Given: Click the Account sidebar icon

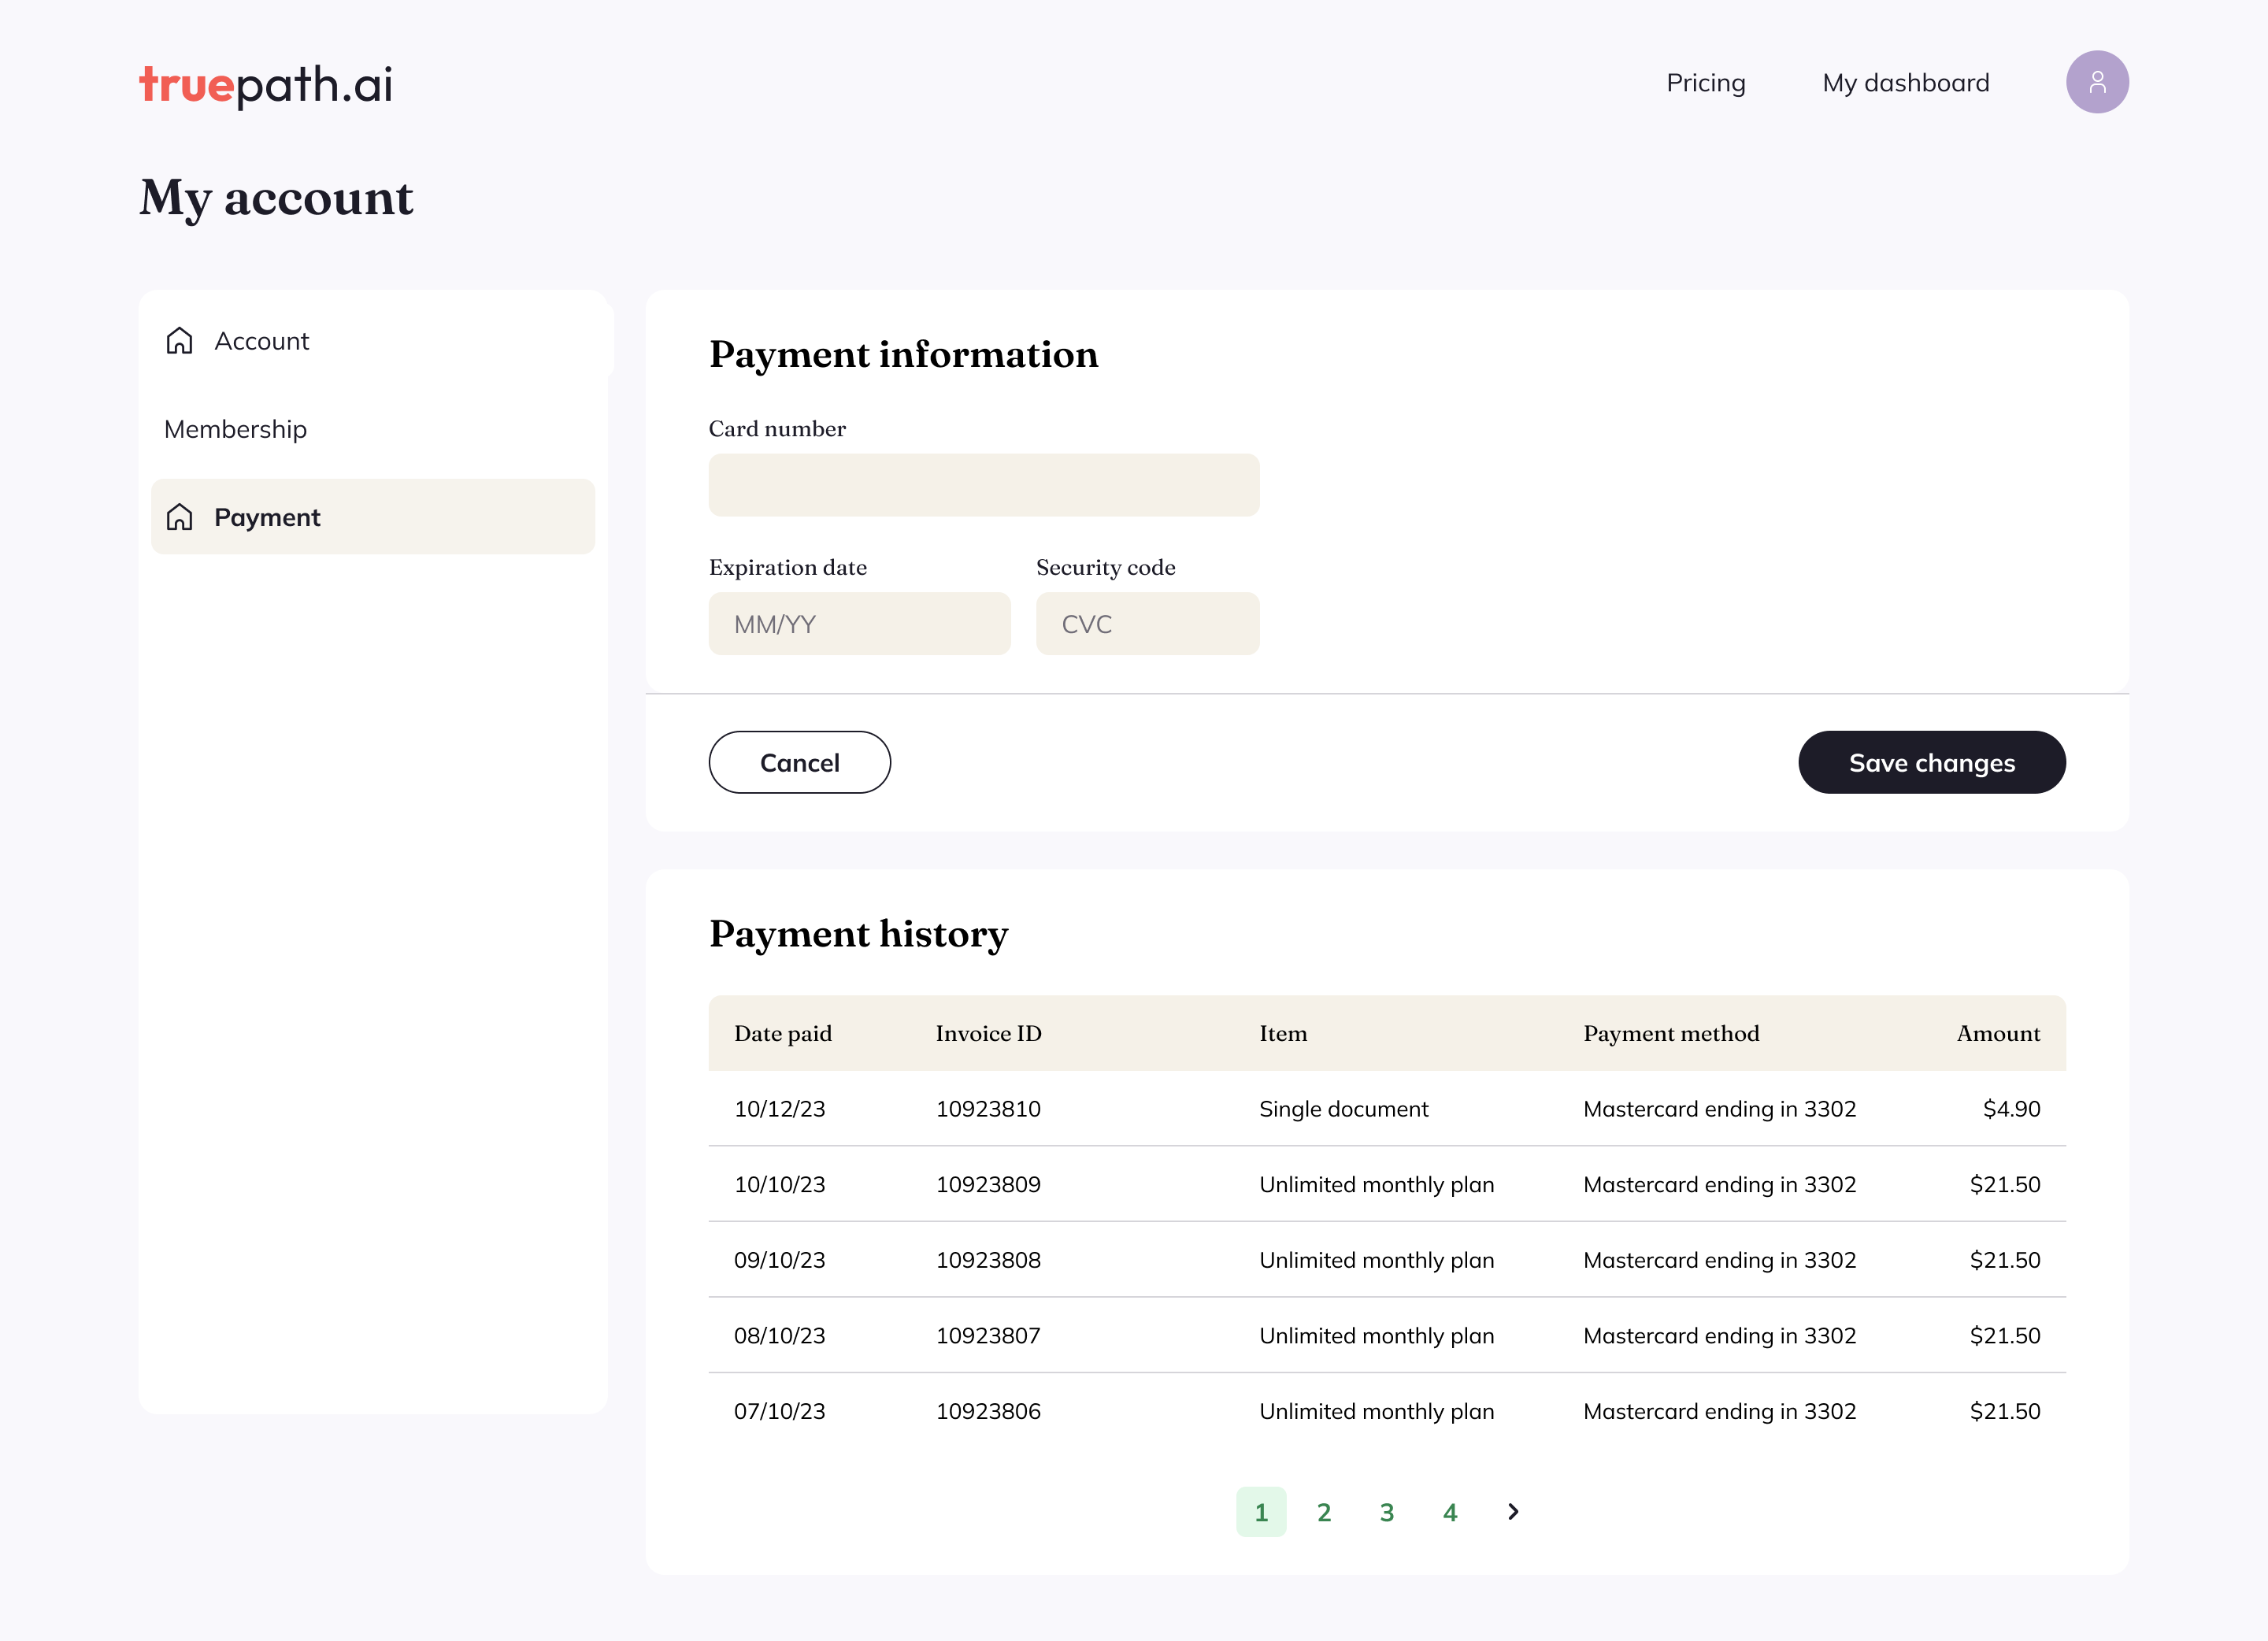Looking at the screenshot, I should (x=180, y=340).
